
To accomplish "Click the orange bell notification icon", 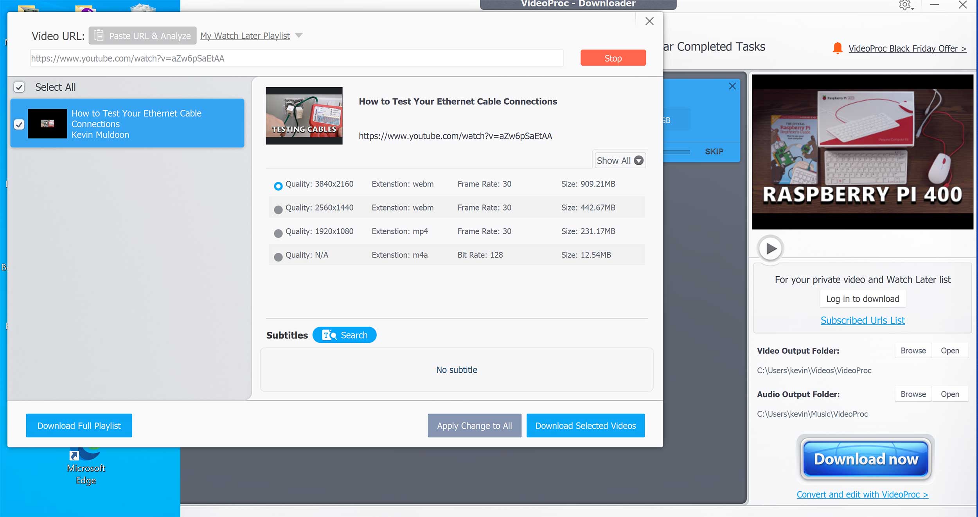I will click(838, 48).
